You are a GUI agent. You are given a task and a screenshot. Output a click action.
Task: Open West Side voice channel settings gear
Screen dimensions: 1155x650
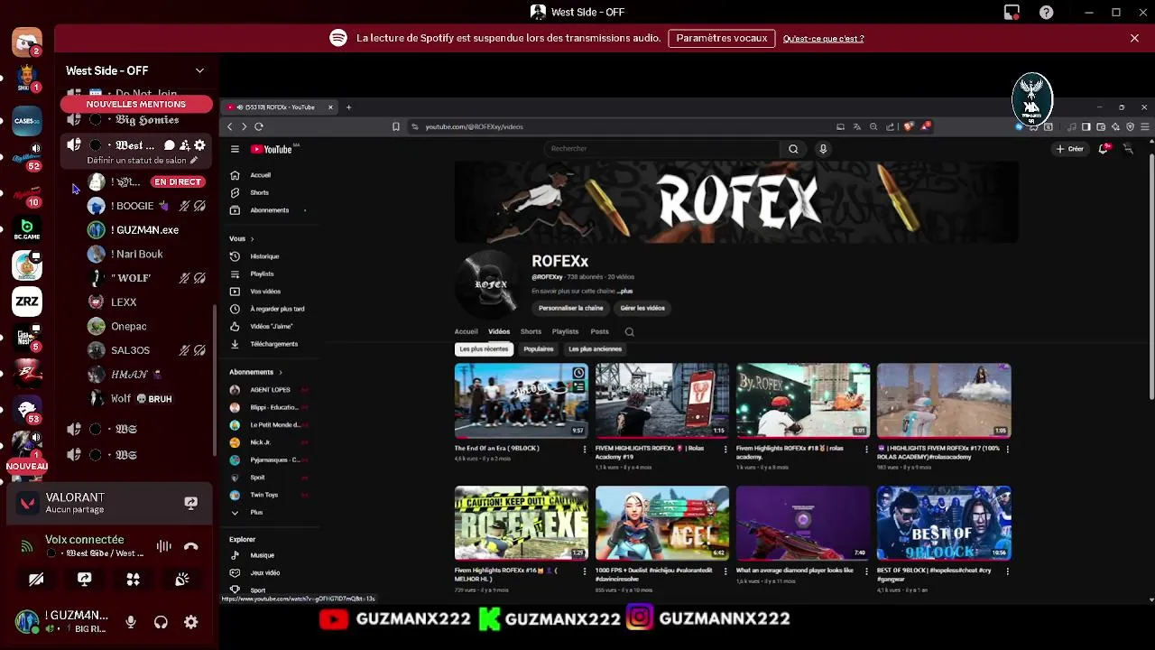(199, 145)
